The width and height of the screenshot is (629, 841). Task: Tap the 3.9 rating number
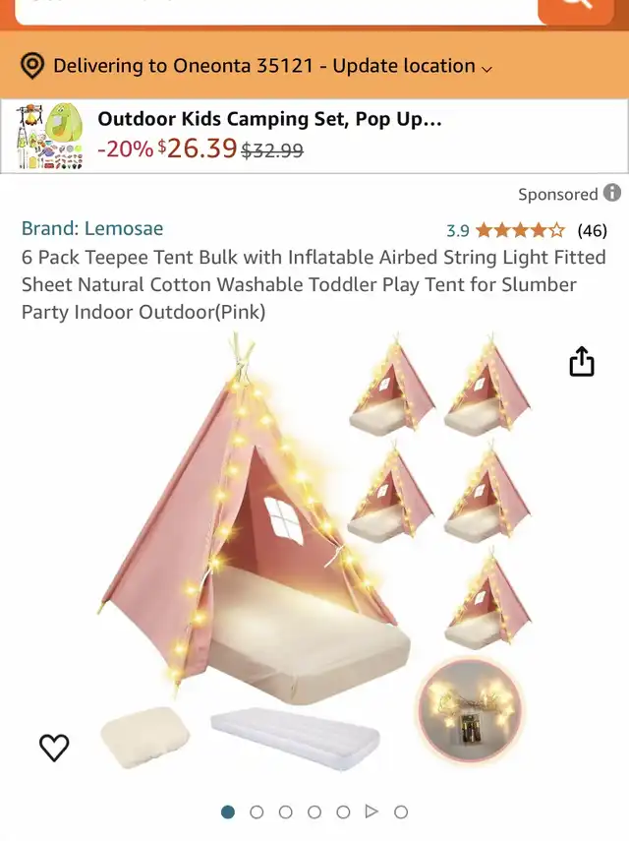pos(458,230)
